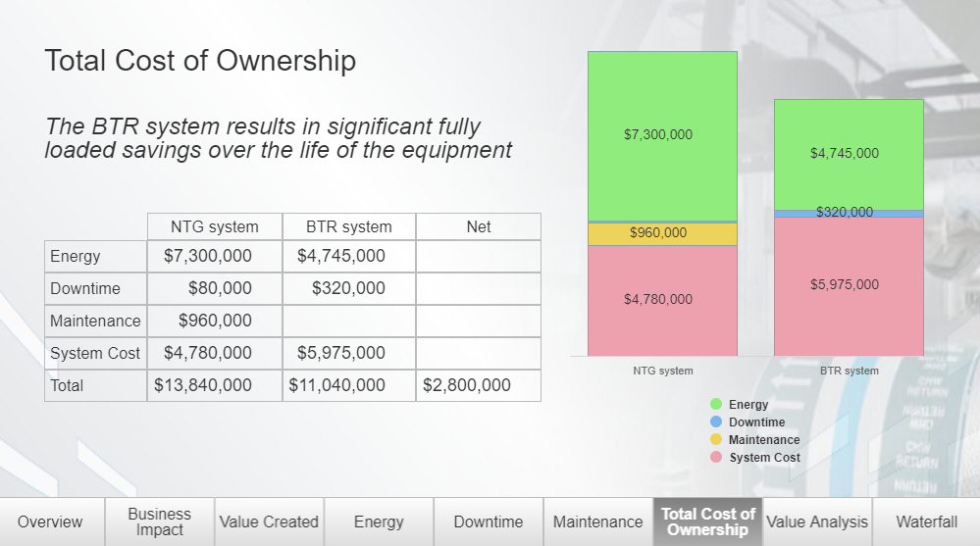Viewport: 980px width, 546px height.
Task: Select the Energy tab
Action: point(379,521)
